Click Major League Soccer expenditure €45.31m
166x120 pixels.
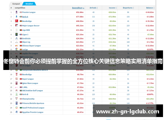coord(80,26)
